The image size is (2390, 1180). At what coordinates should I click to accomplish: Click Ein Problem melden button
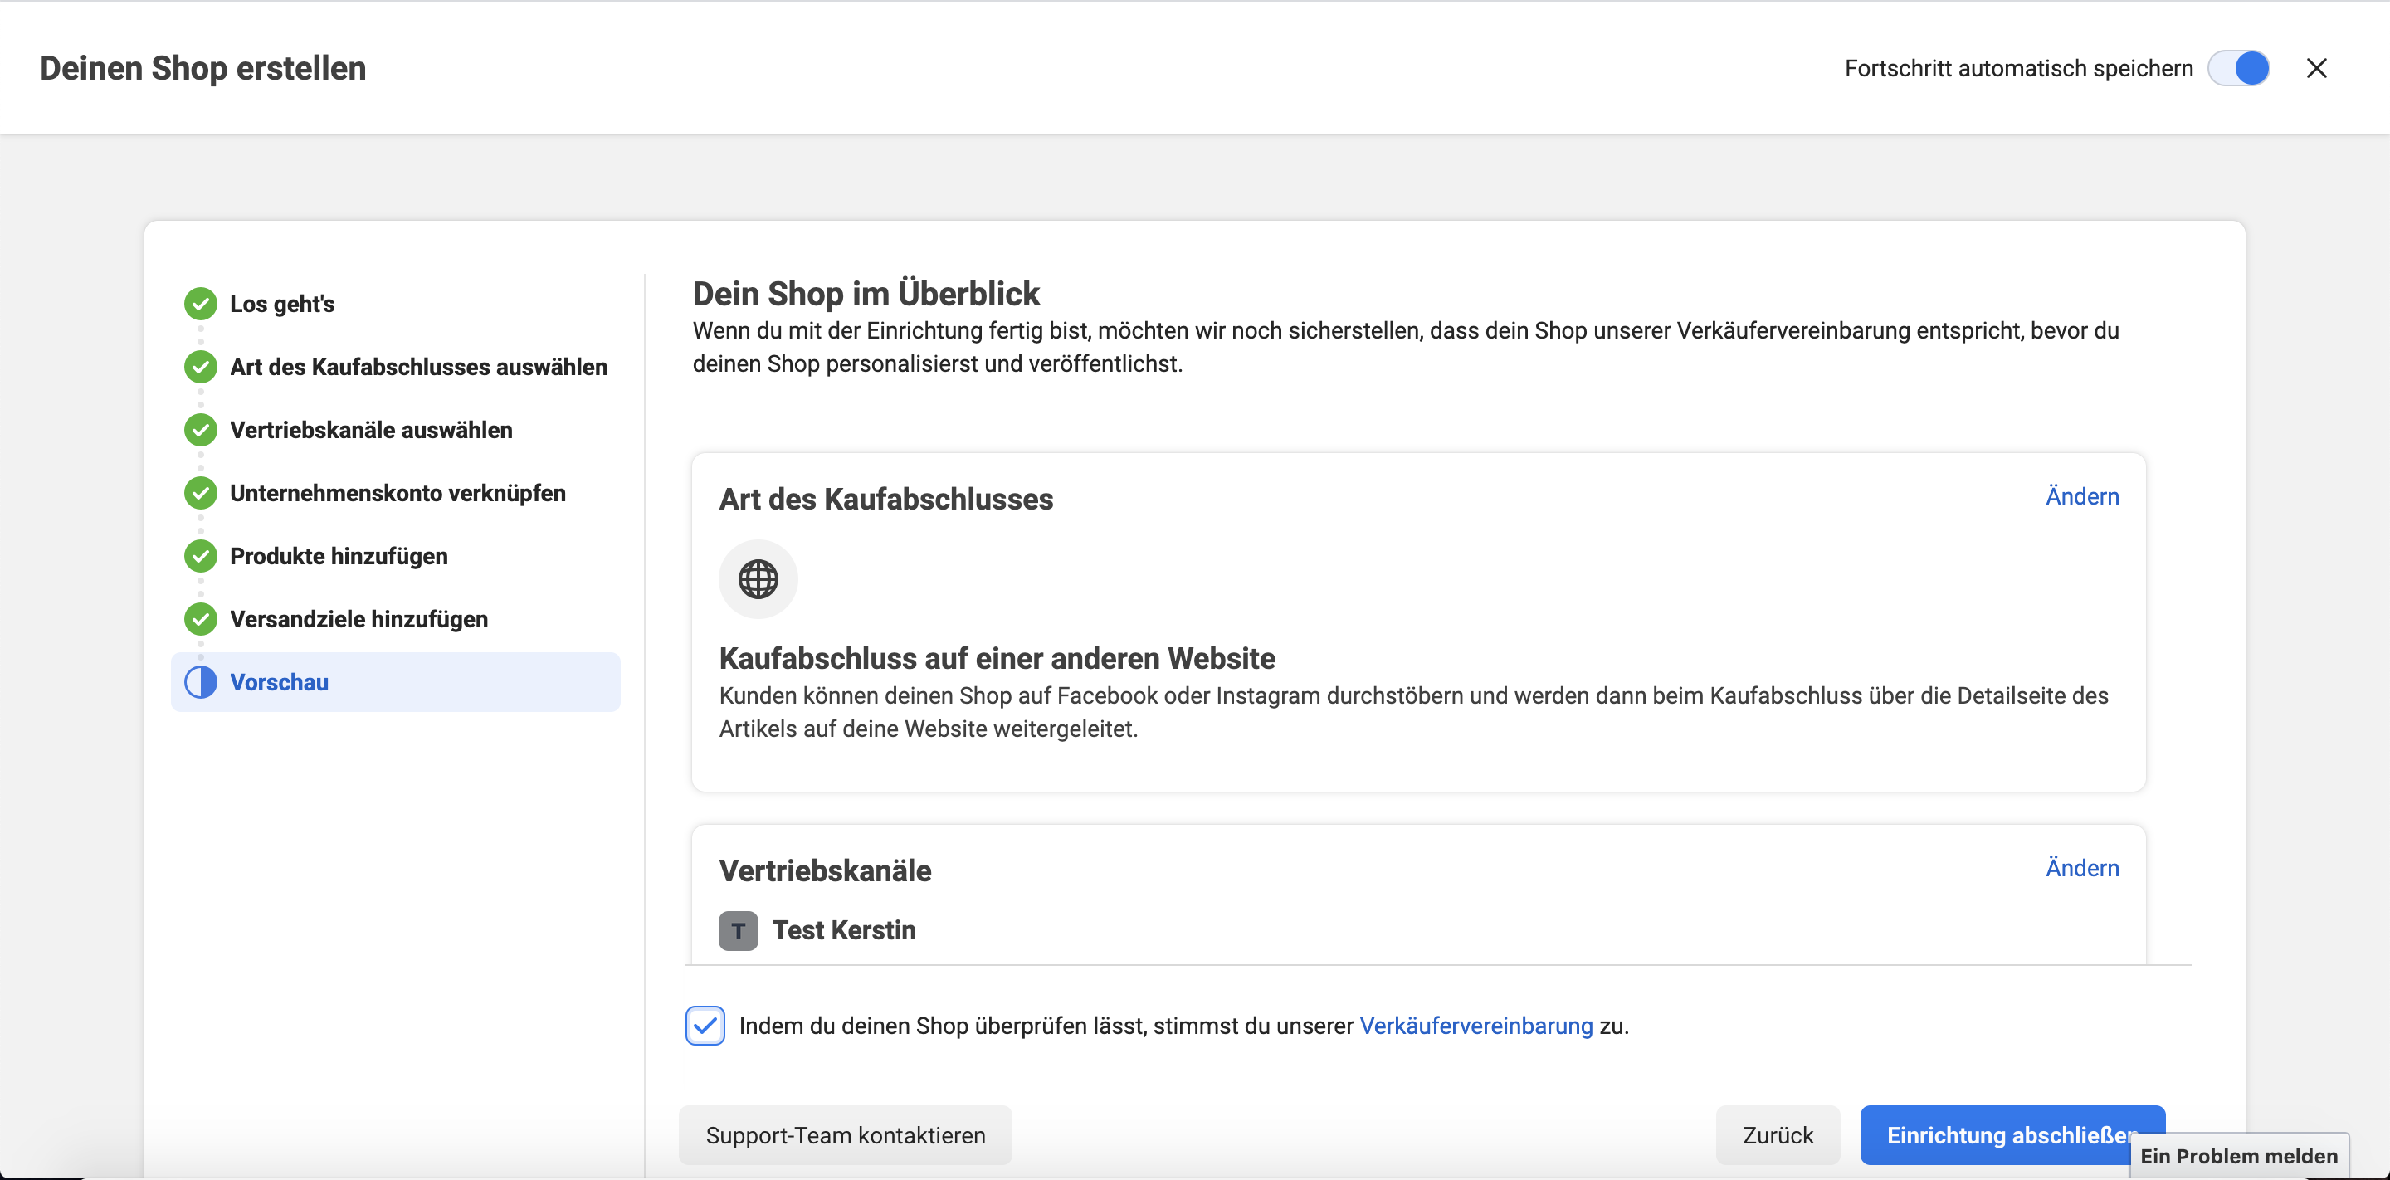coord(2239,1156)
